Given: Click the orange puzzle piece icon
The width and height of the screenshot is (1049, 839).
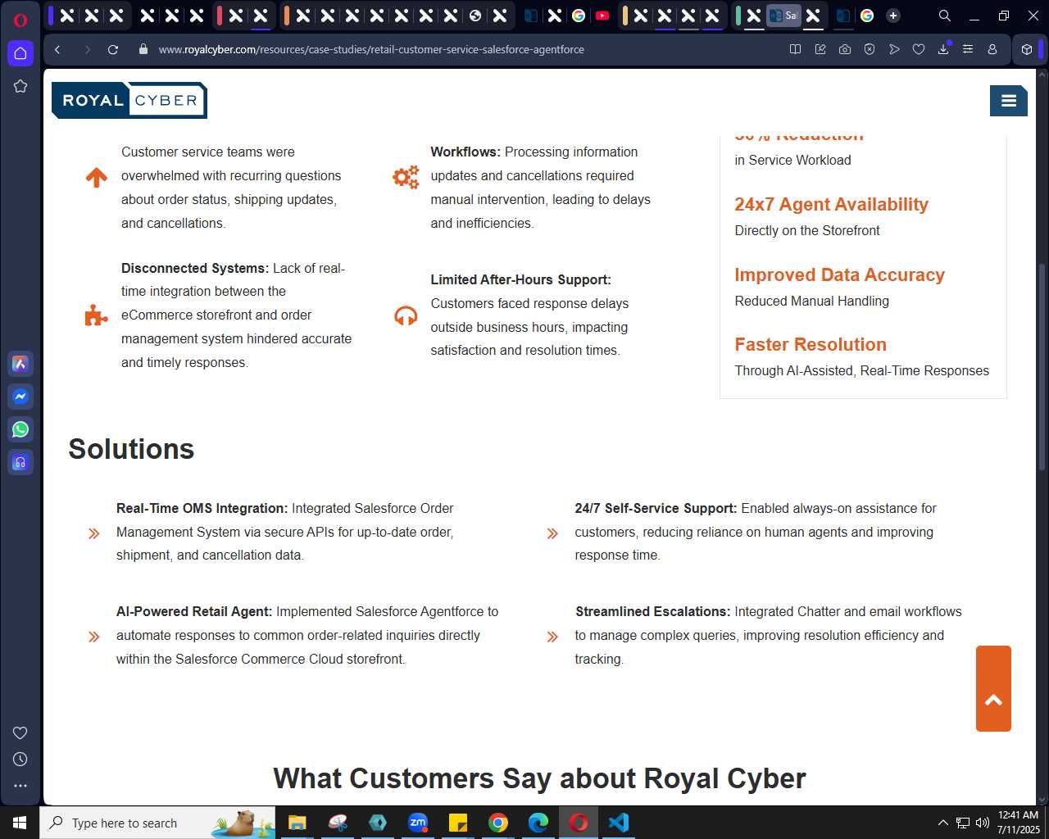Looking at the screenshot, I should tap(96, 315).
